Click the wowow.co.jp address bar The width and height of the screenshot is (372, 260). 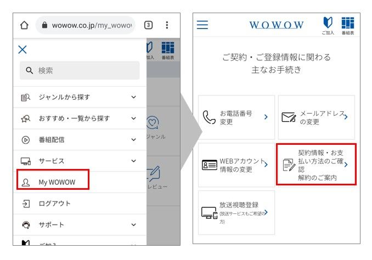click(x=86, y=25)
